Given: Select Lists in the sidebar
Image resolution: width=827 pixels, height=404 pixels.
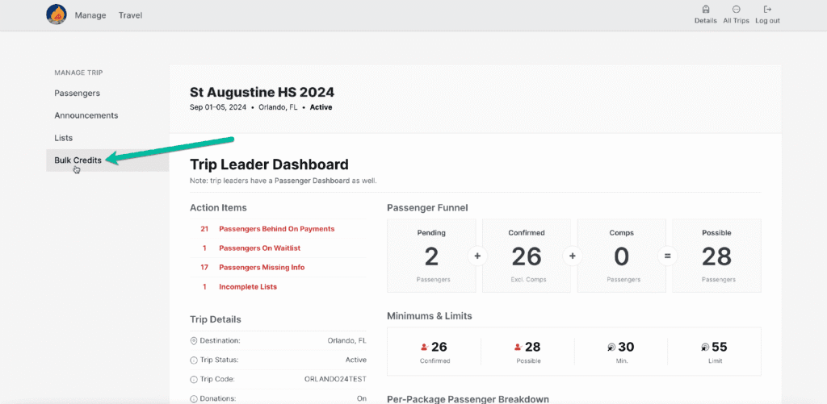Looking at the screenshot, I should coord(64,138).
